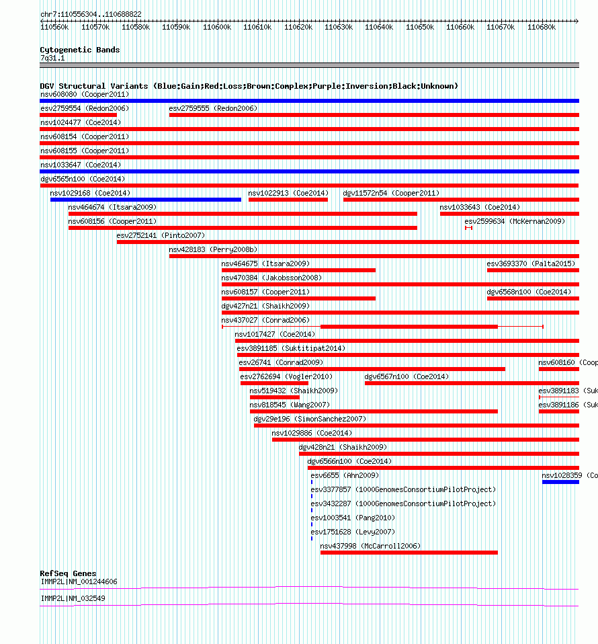Click esv1003541 (Pang2010) variant label
The width and height of the screenshot is (598, 644).
point(353,518)
